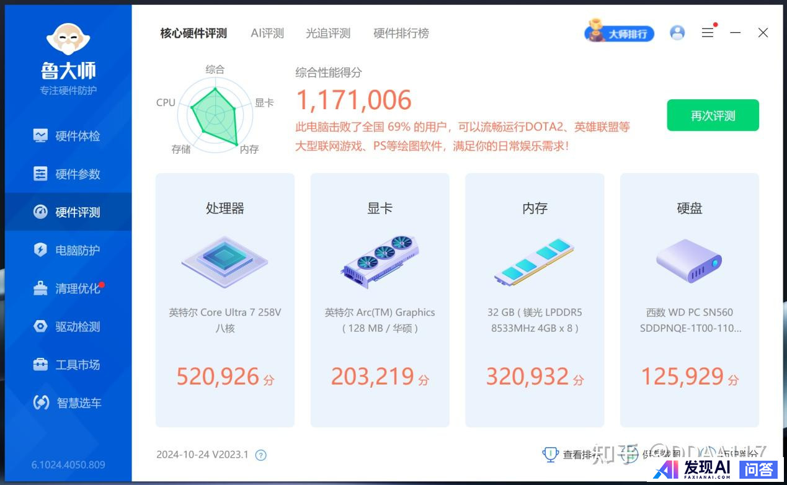Select 硬件评测 in the sidebar
The image size is (787, 485).
point(68,212)
